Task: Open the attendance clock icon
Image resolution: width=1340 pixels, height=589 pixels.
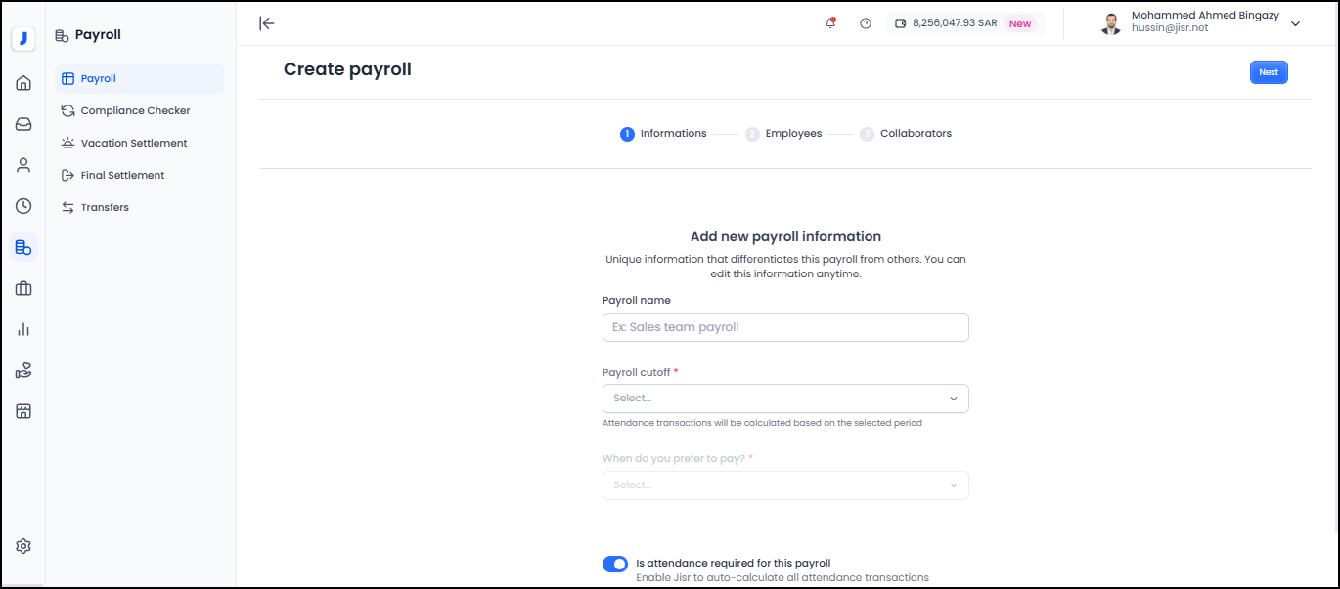Action: pos(23,206)
